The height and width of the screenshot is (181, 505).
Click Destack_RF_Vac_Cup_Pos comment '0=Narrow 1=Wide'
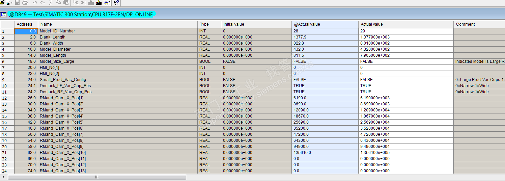[x=479, y=92]
